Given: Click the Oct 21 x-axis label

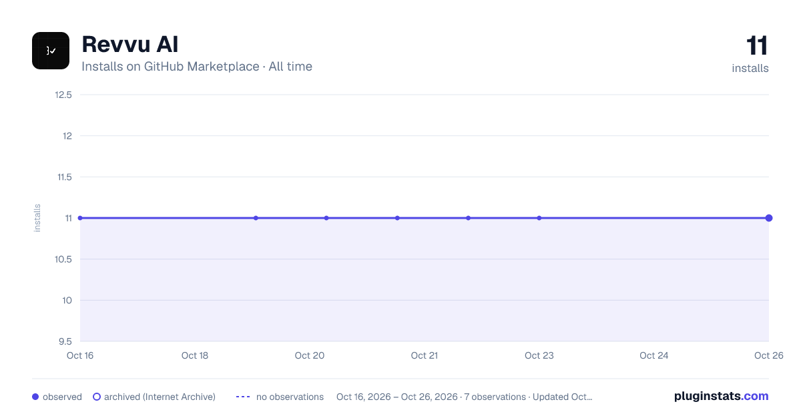Looking at the screenshot, I should coord(425,355).
